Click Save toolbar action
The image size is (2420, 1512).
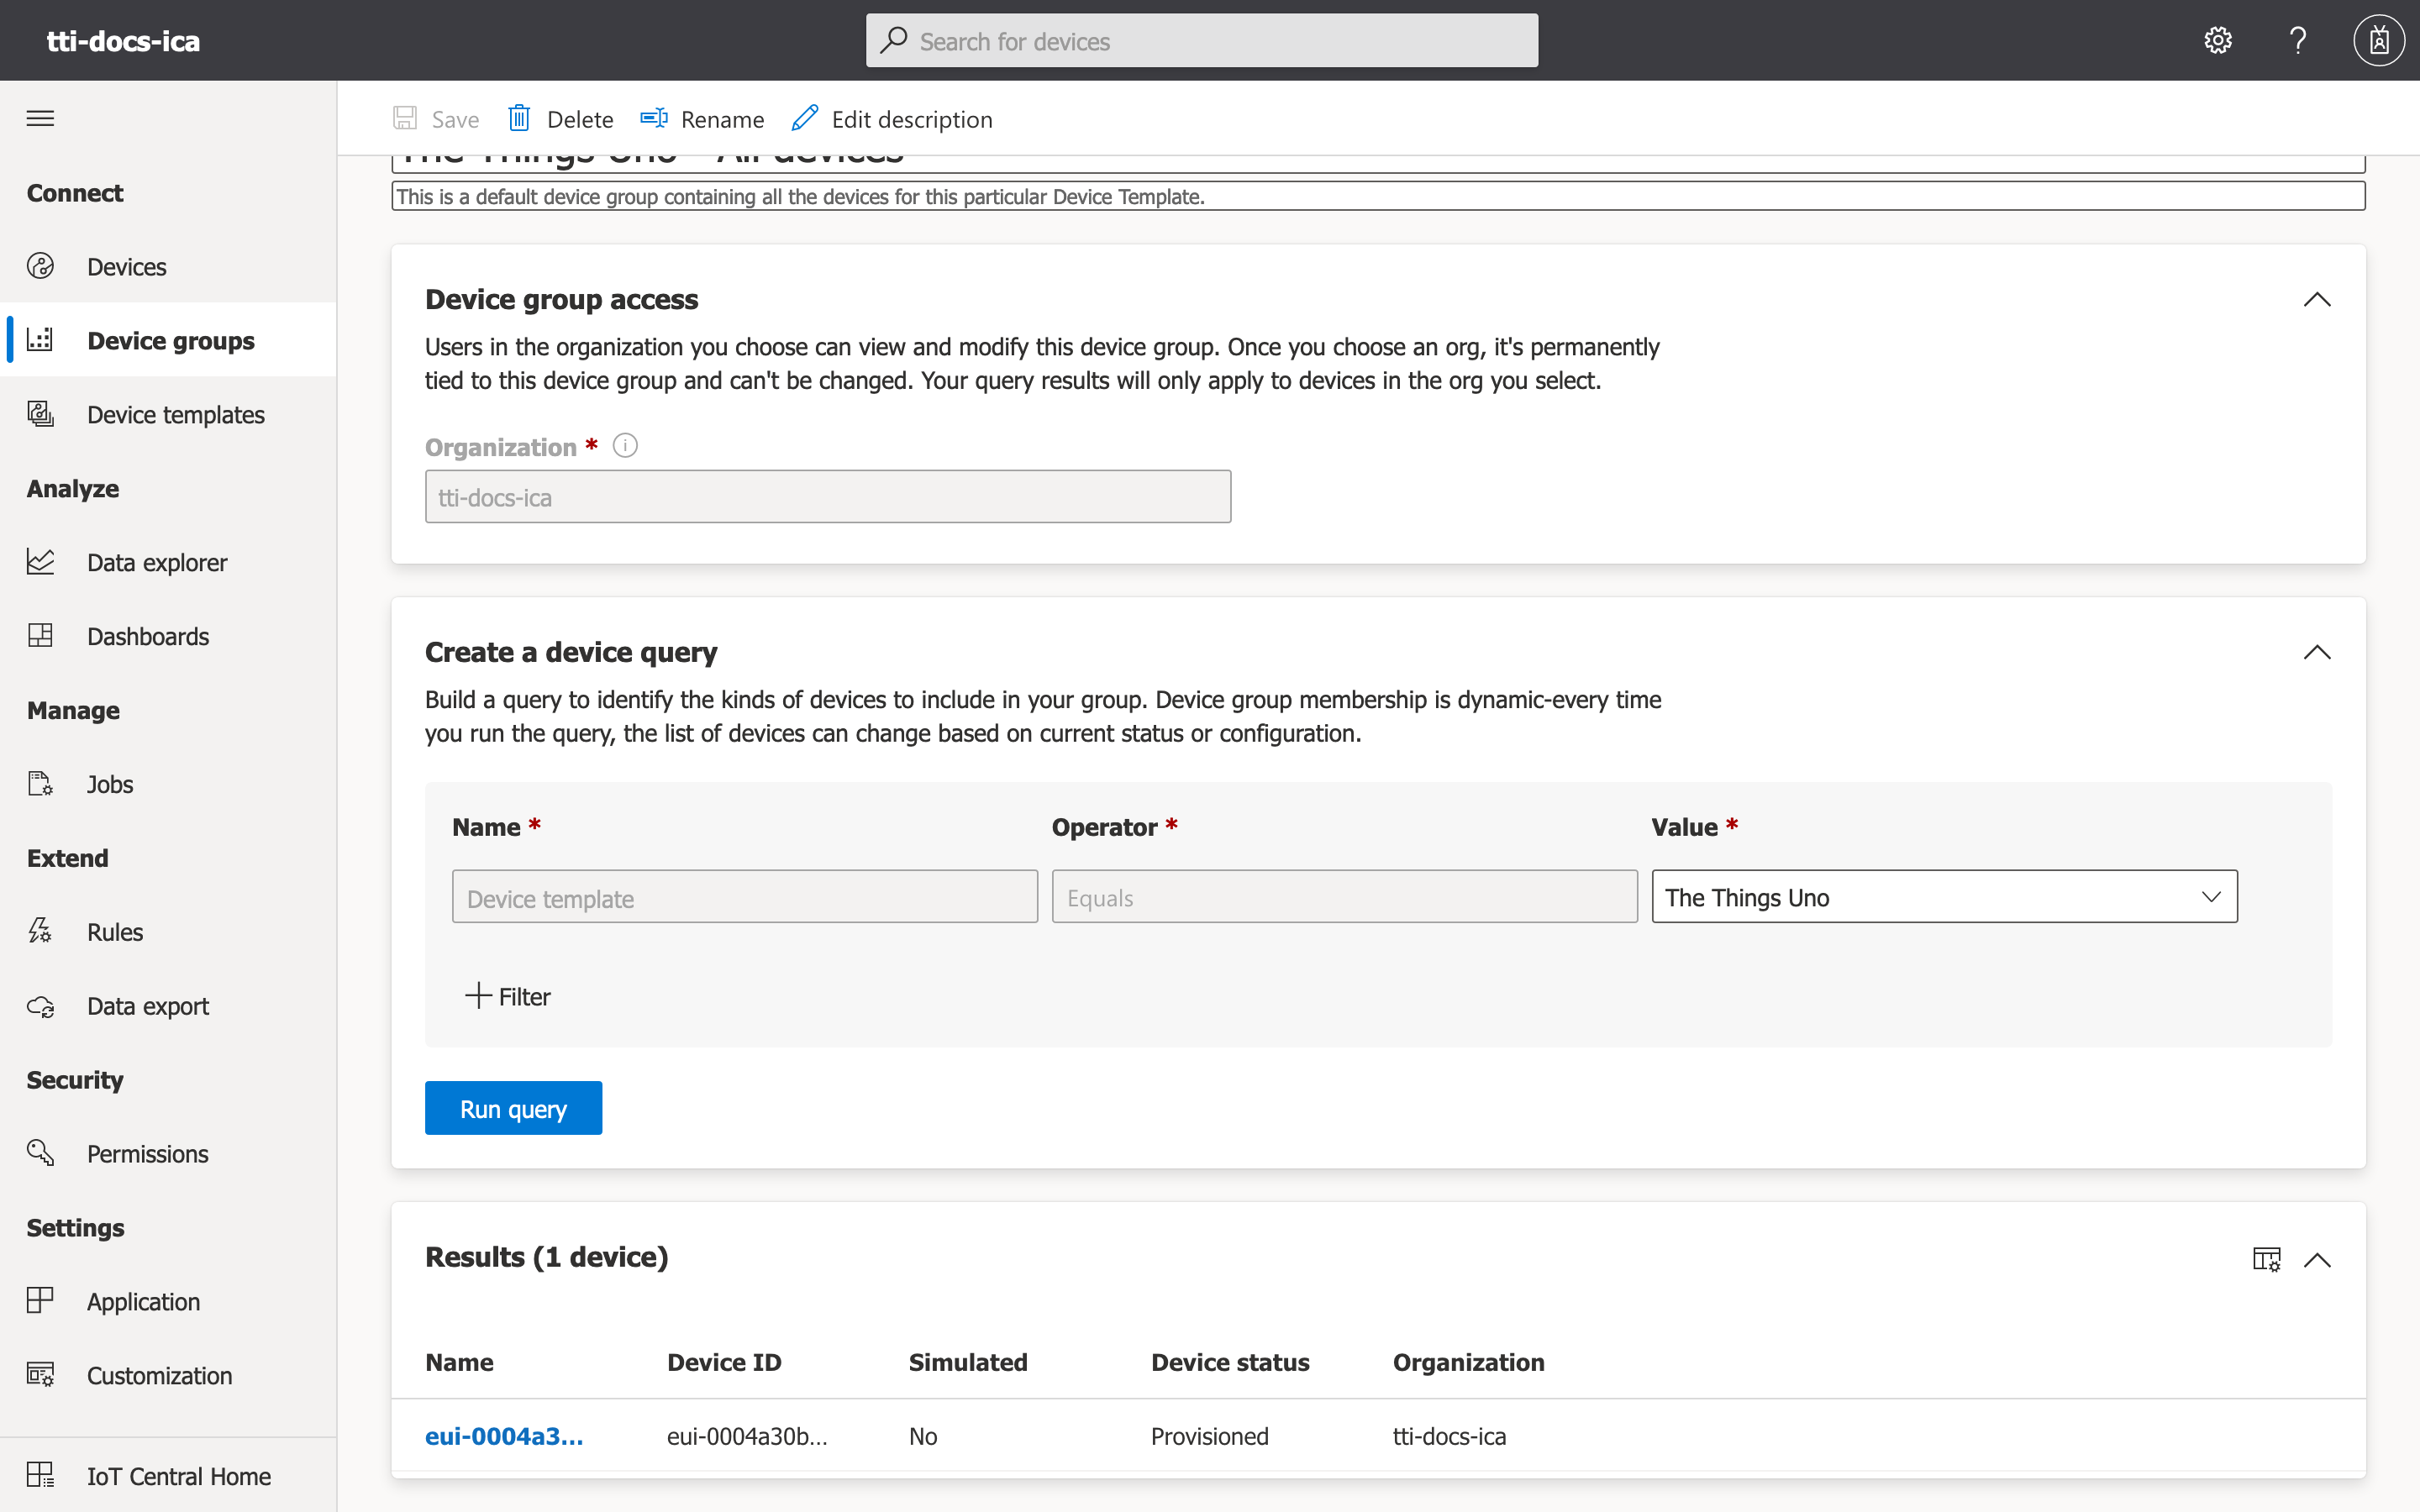coord(435,118)
